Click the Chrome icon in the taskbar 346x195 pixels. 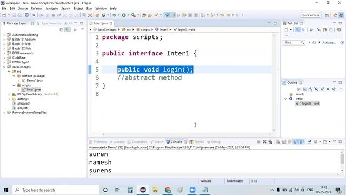pyautogui.click(x=168, y=190)
